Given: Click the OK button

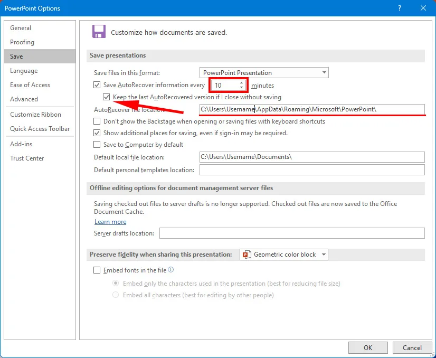Looking at the screenshot, I should tap(368, 348).
